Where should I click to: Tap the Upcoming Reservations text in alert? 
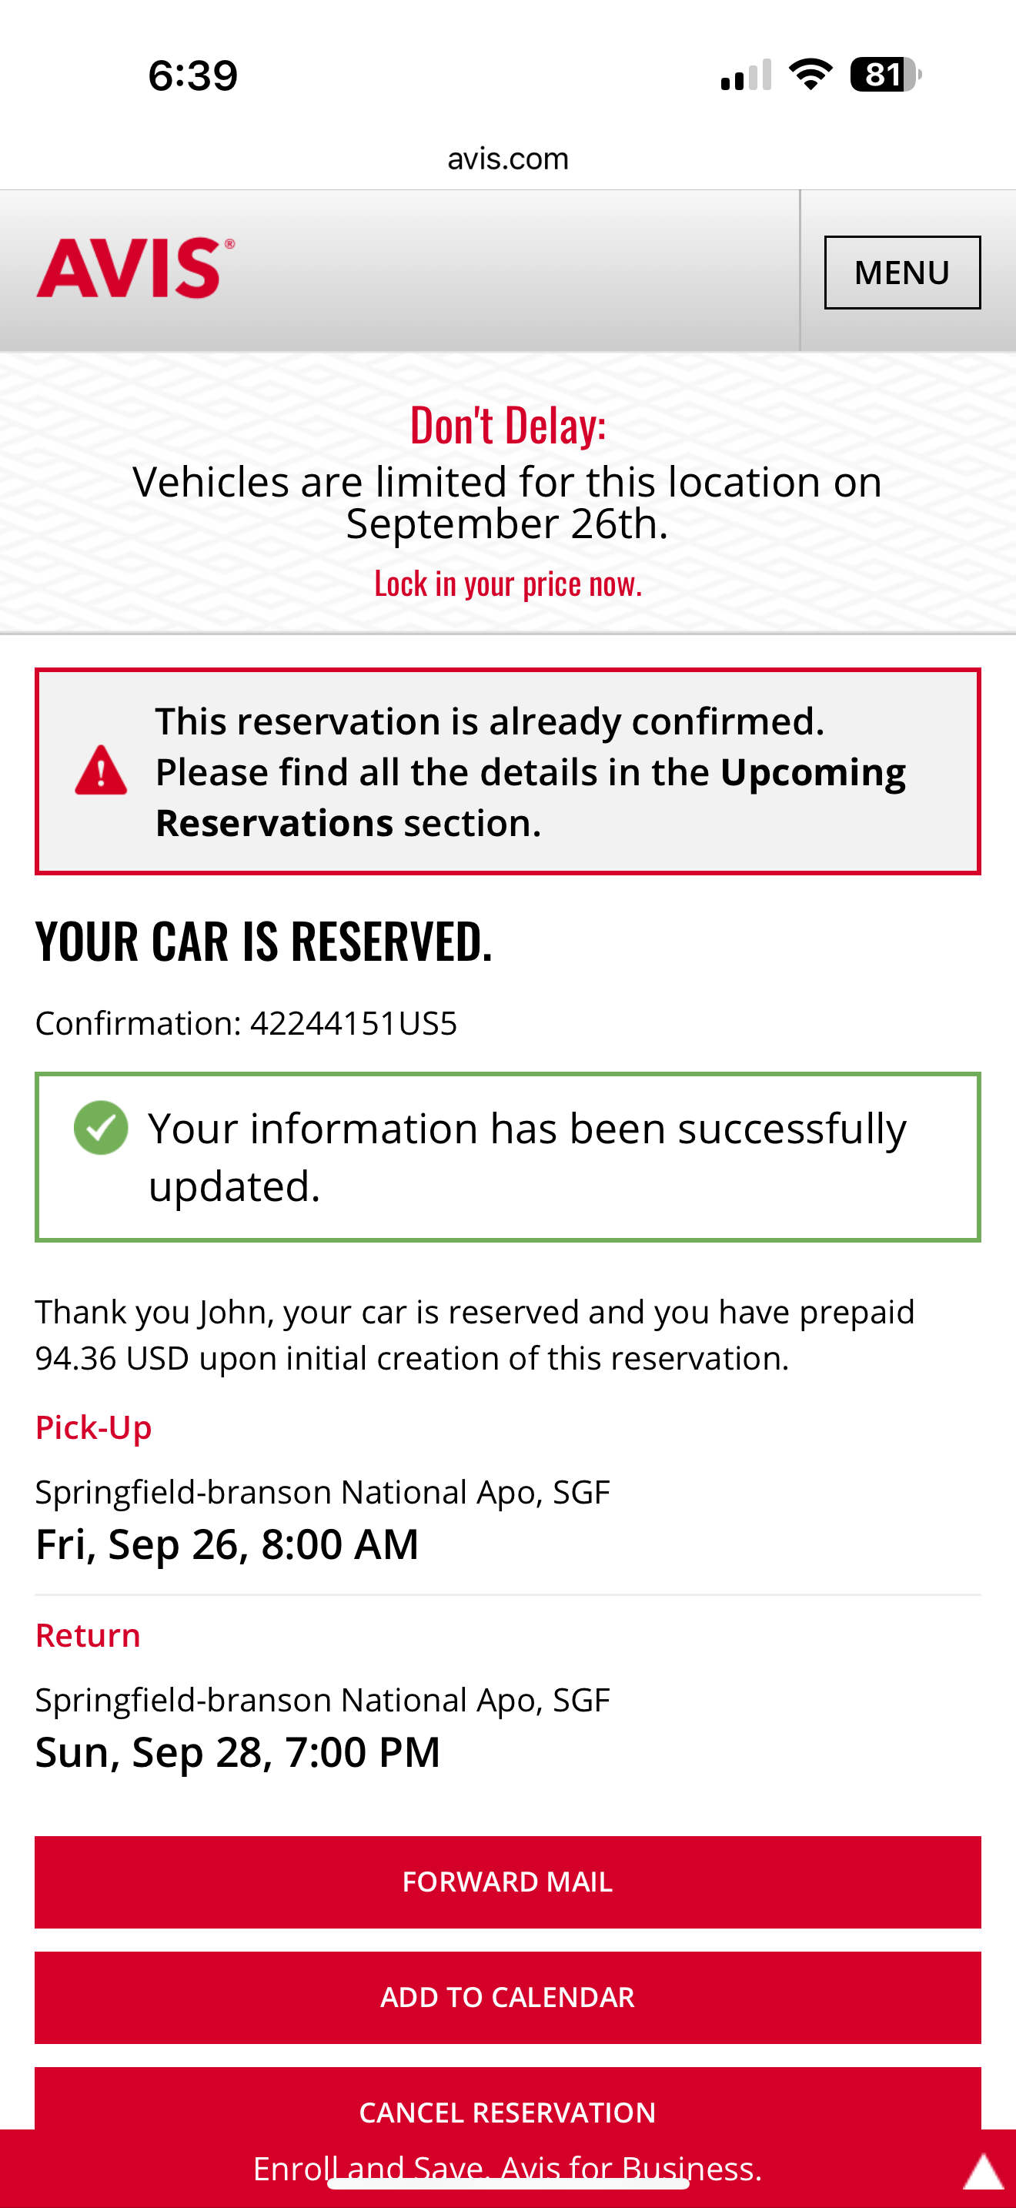click(x=811, y=772)
